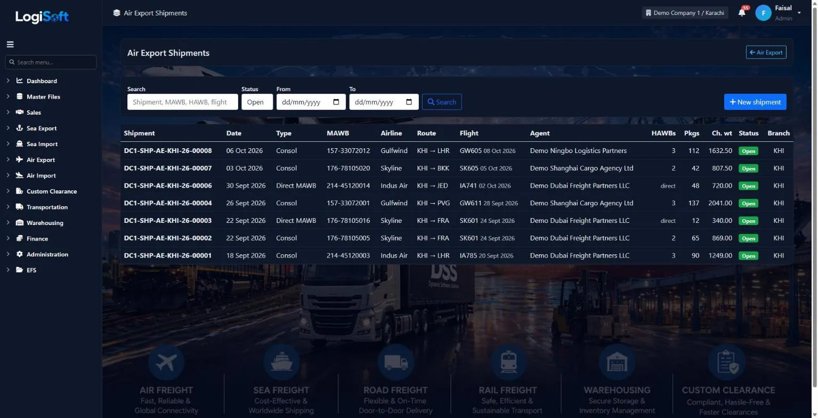The width and height of the screenshot is (818, 418).
Task: Open the Sea Import sidebar menu
Action: 42,144
